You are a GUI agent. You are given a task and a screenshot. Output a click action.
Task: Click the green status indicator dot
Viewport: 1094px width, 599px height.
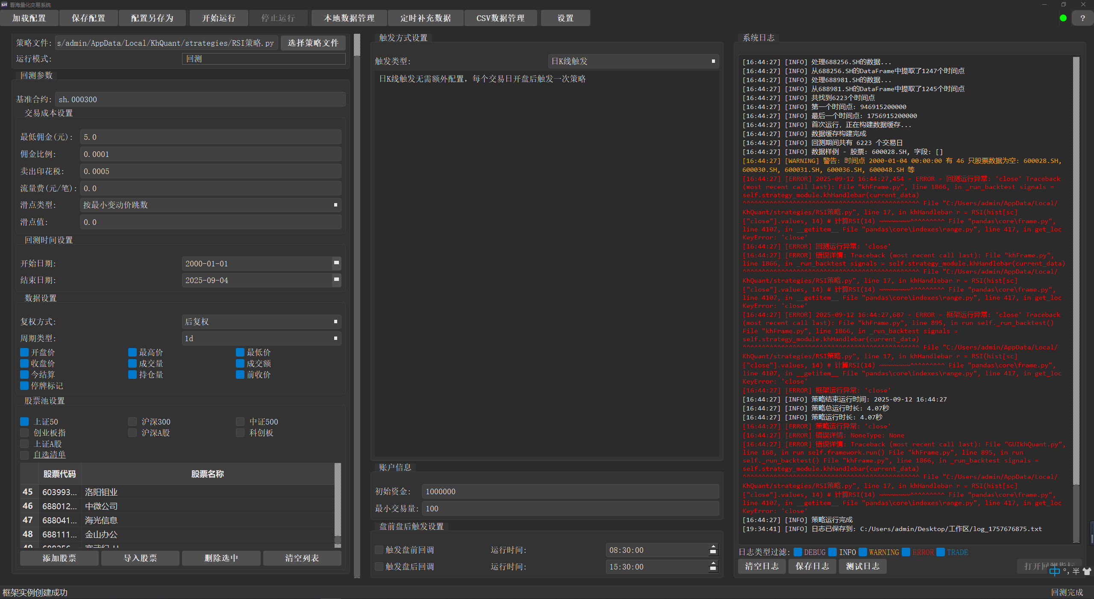(1063, 18)
